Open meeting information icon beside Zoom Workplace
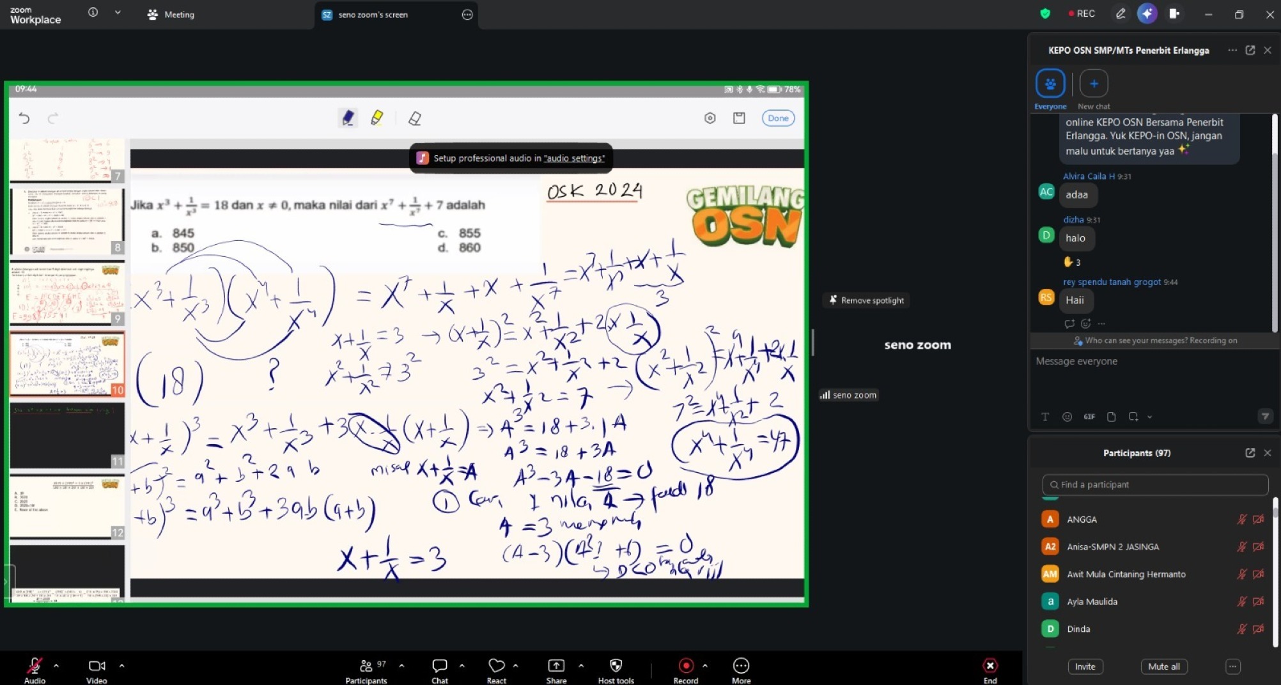 (93, 12)
